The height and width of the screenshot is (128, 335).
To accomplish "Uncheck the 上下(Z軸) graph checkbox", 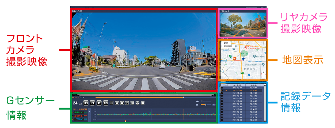I will [73, 119].
